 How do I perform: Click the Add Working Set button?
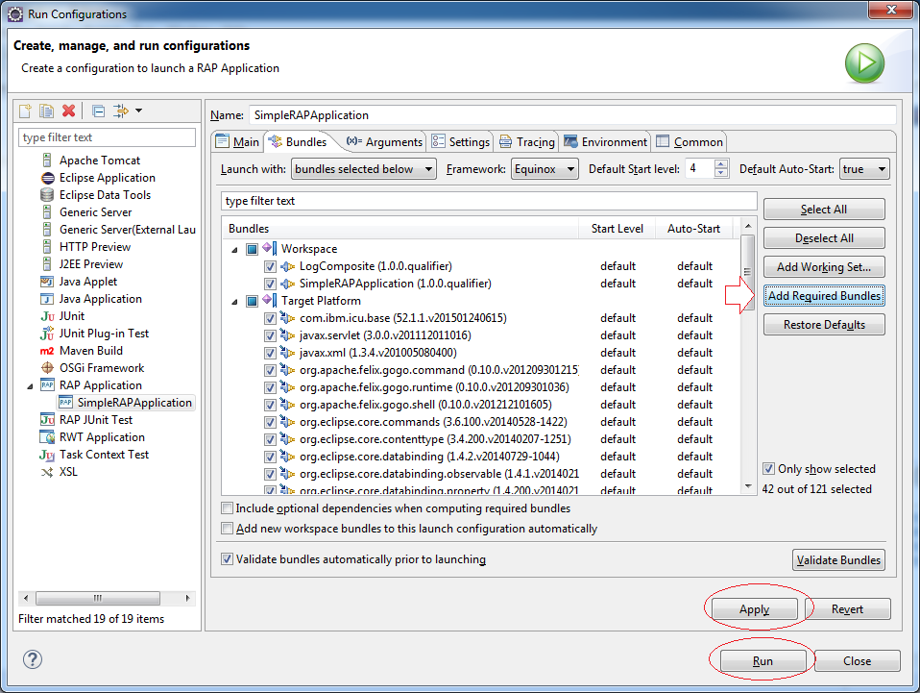[824, 266]
